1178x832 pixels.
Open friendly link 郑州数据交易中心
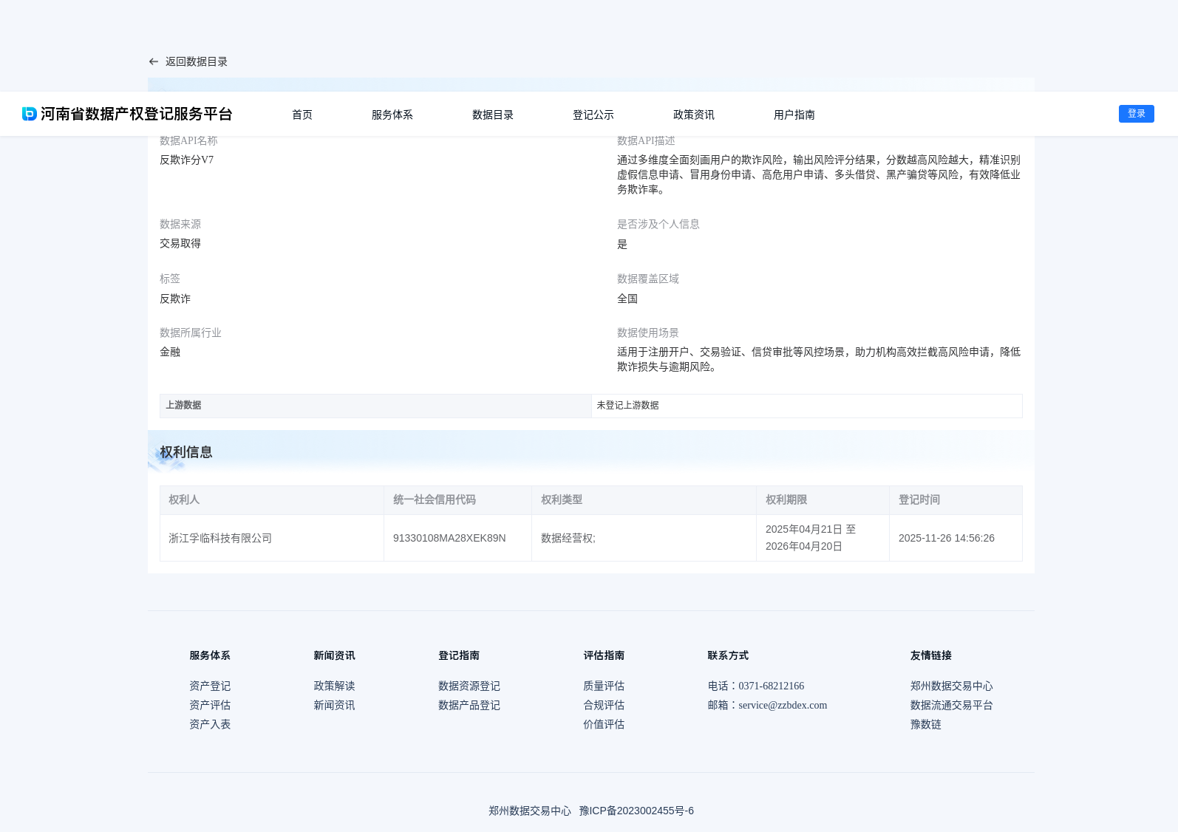coord(952,686)
